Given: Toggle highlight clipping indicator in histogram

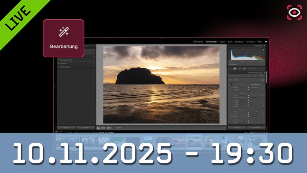Looking at the screenshot, I should pos(264,49).
